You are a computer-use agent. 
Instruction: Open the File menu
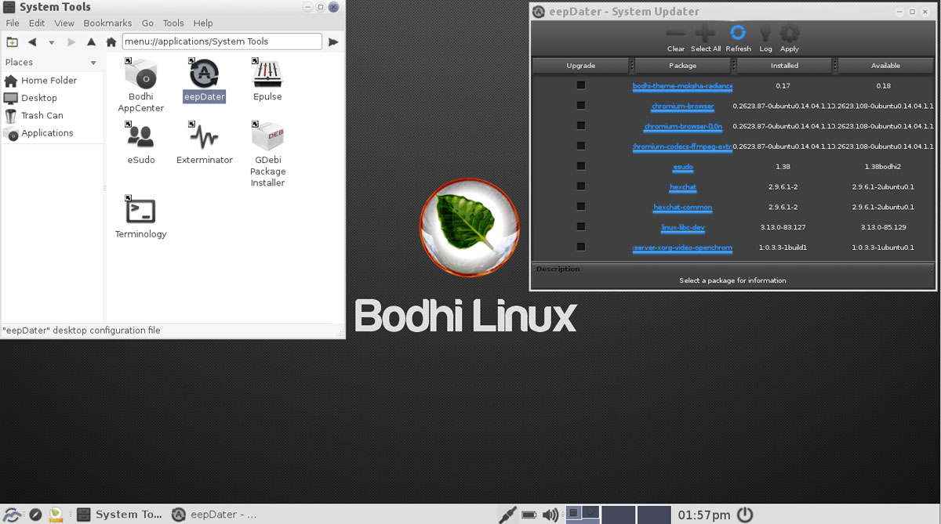13,23
